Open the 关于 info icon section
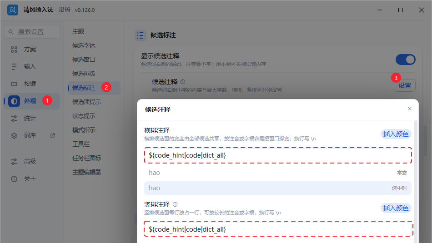 click(x=14, y=179)
